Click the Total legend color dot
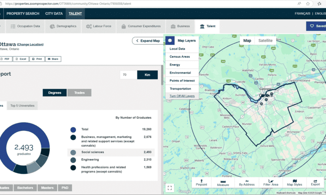Viewport: 326px width, 195px height. coord(73,130)
